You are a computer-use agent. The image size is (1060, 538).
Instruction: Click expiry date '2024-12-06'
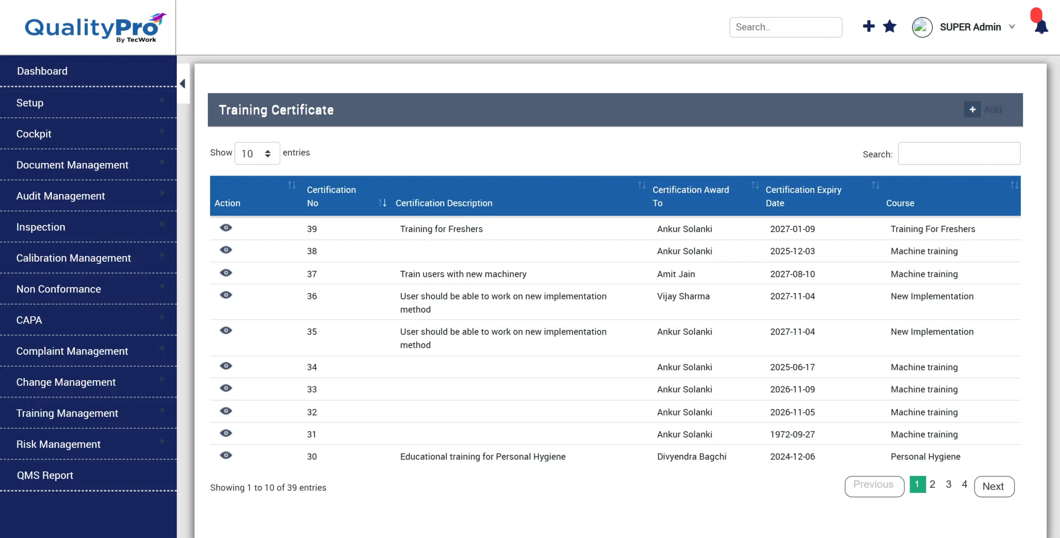[793, 457]
